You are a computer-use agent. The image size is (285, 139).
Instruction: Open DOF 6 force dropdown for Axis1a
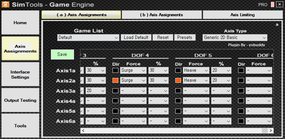click(x=259, y=70)
